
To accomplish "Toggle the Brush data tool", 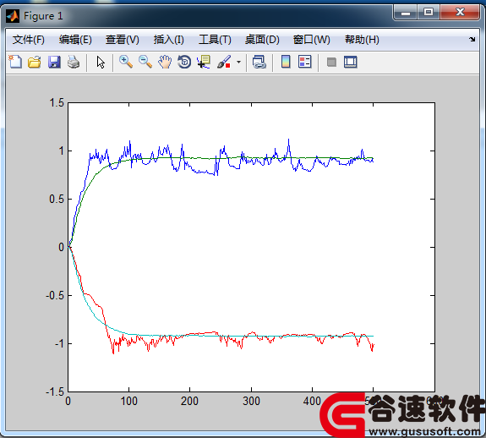I will pyautogui.click(x=224, y=62).
